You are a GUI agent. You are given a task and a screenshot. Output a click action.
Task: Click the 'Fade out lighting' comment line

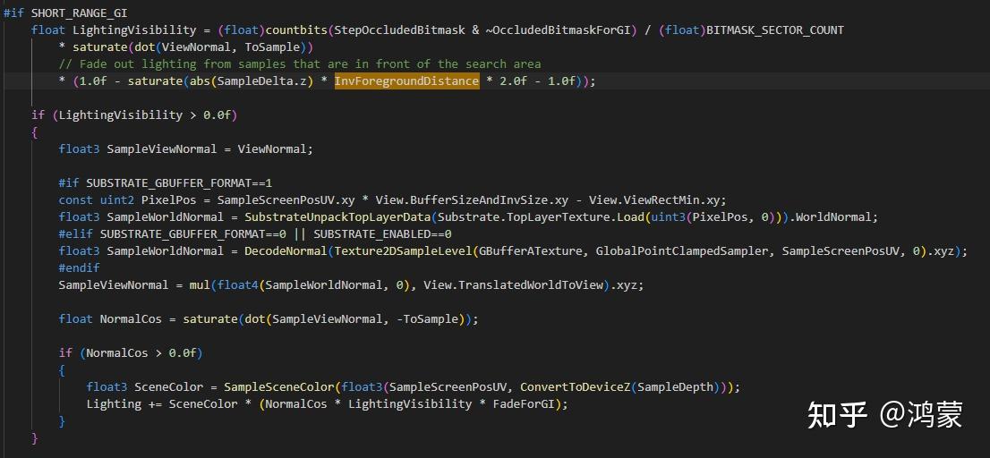[x=300, y=64]
